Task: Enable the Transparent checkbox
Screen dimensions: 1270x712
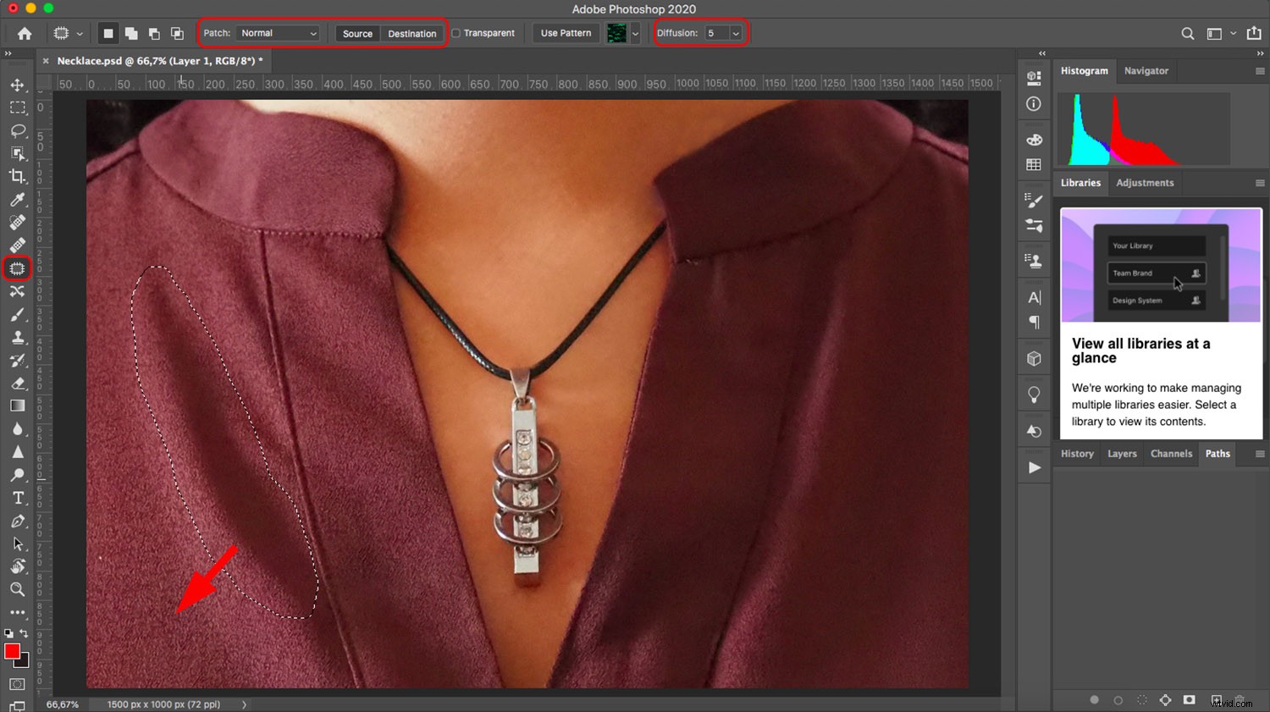Action: tap(456, 33)
